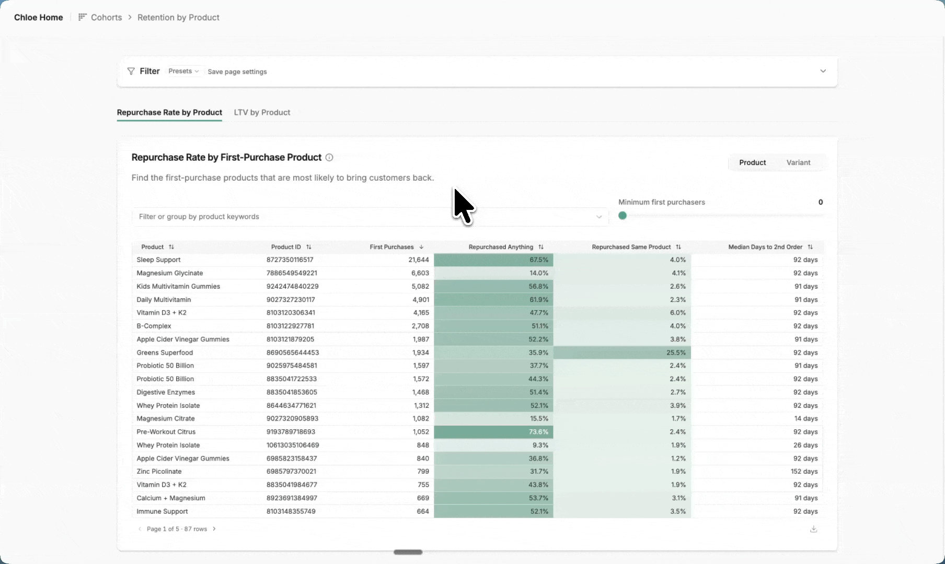Open the Cohorts breadcrumb link
Image resolution: width=945 pixels, height=564 pixels.
point(106,17)
